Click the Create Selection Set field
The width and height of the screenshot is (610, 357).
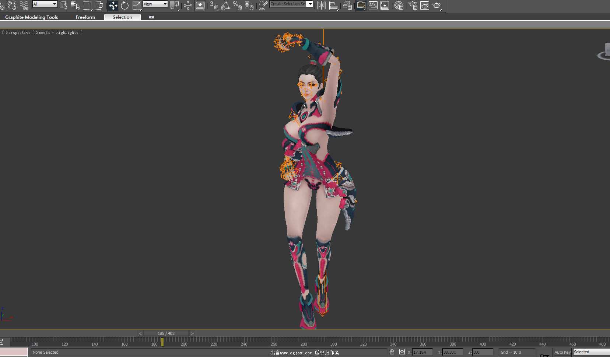click(288, 4)
